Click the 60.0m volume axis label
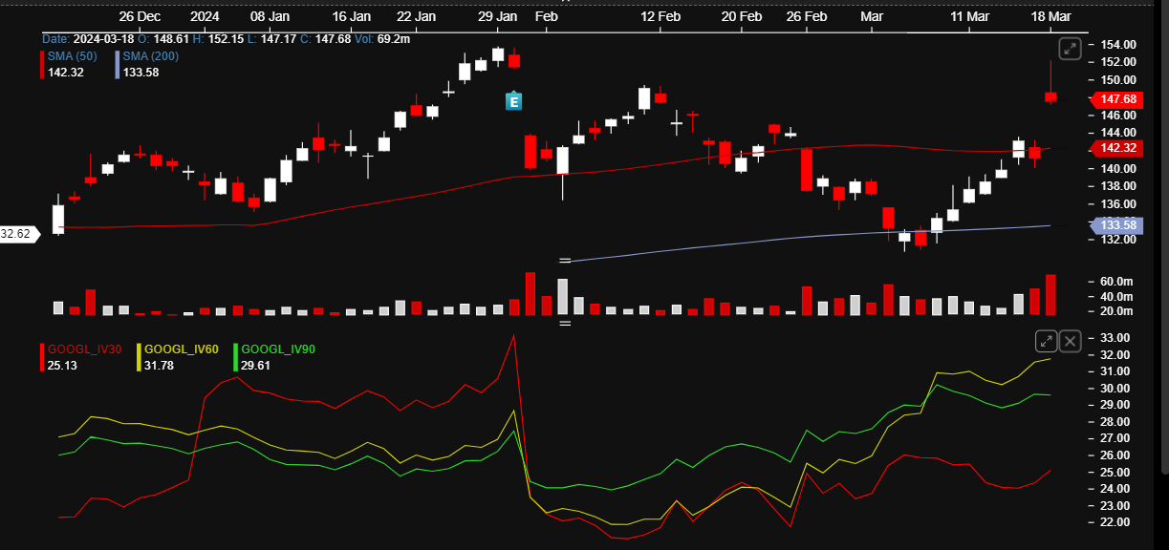This screenshot has height=550, width=1169. tap(1116, 282)
